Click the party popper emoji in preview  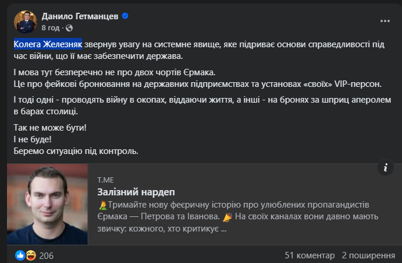pyautogui.click(x=227, y=217)
